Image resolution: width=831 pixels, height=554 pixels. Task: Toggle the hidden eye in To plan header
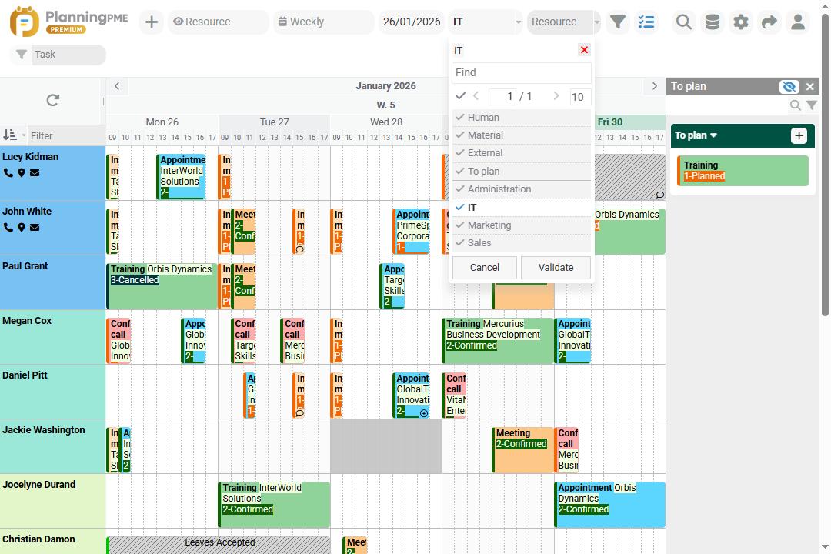coord(789,86)
